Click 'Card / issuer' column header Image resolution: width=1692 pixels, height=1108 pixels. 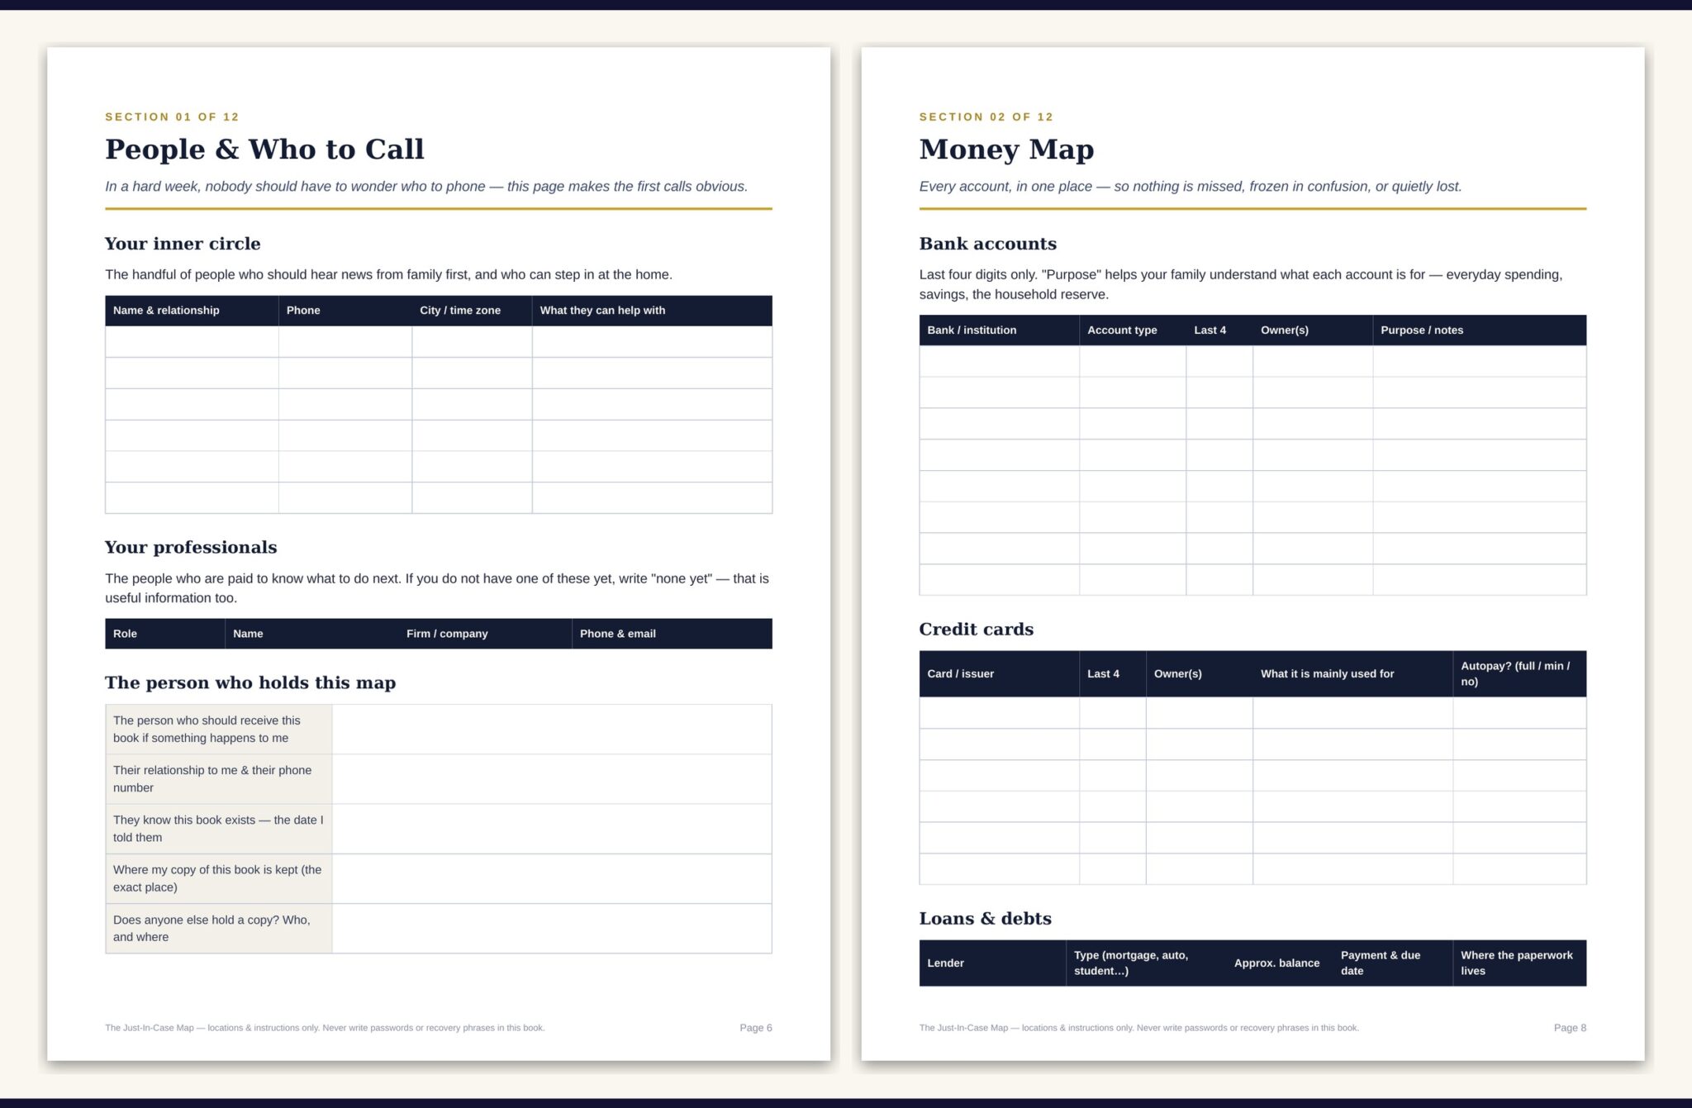[999, 674]
